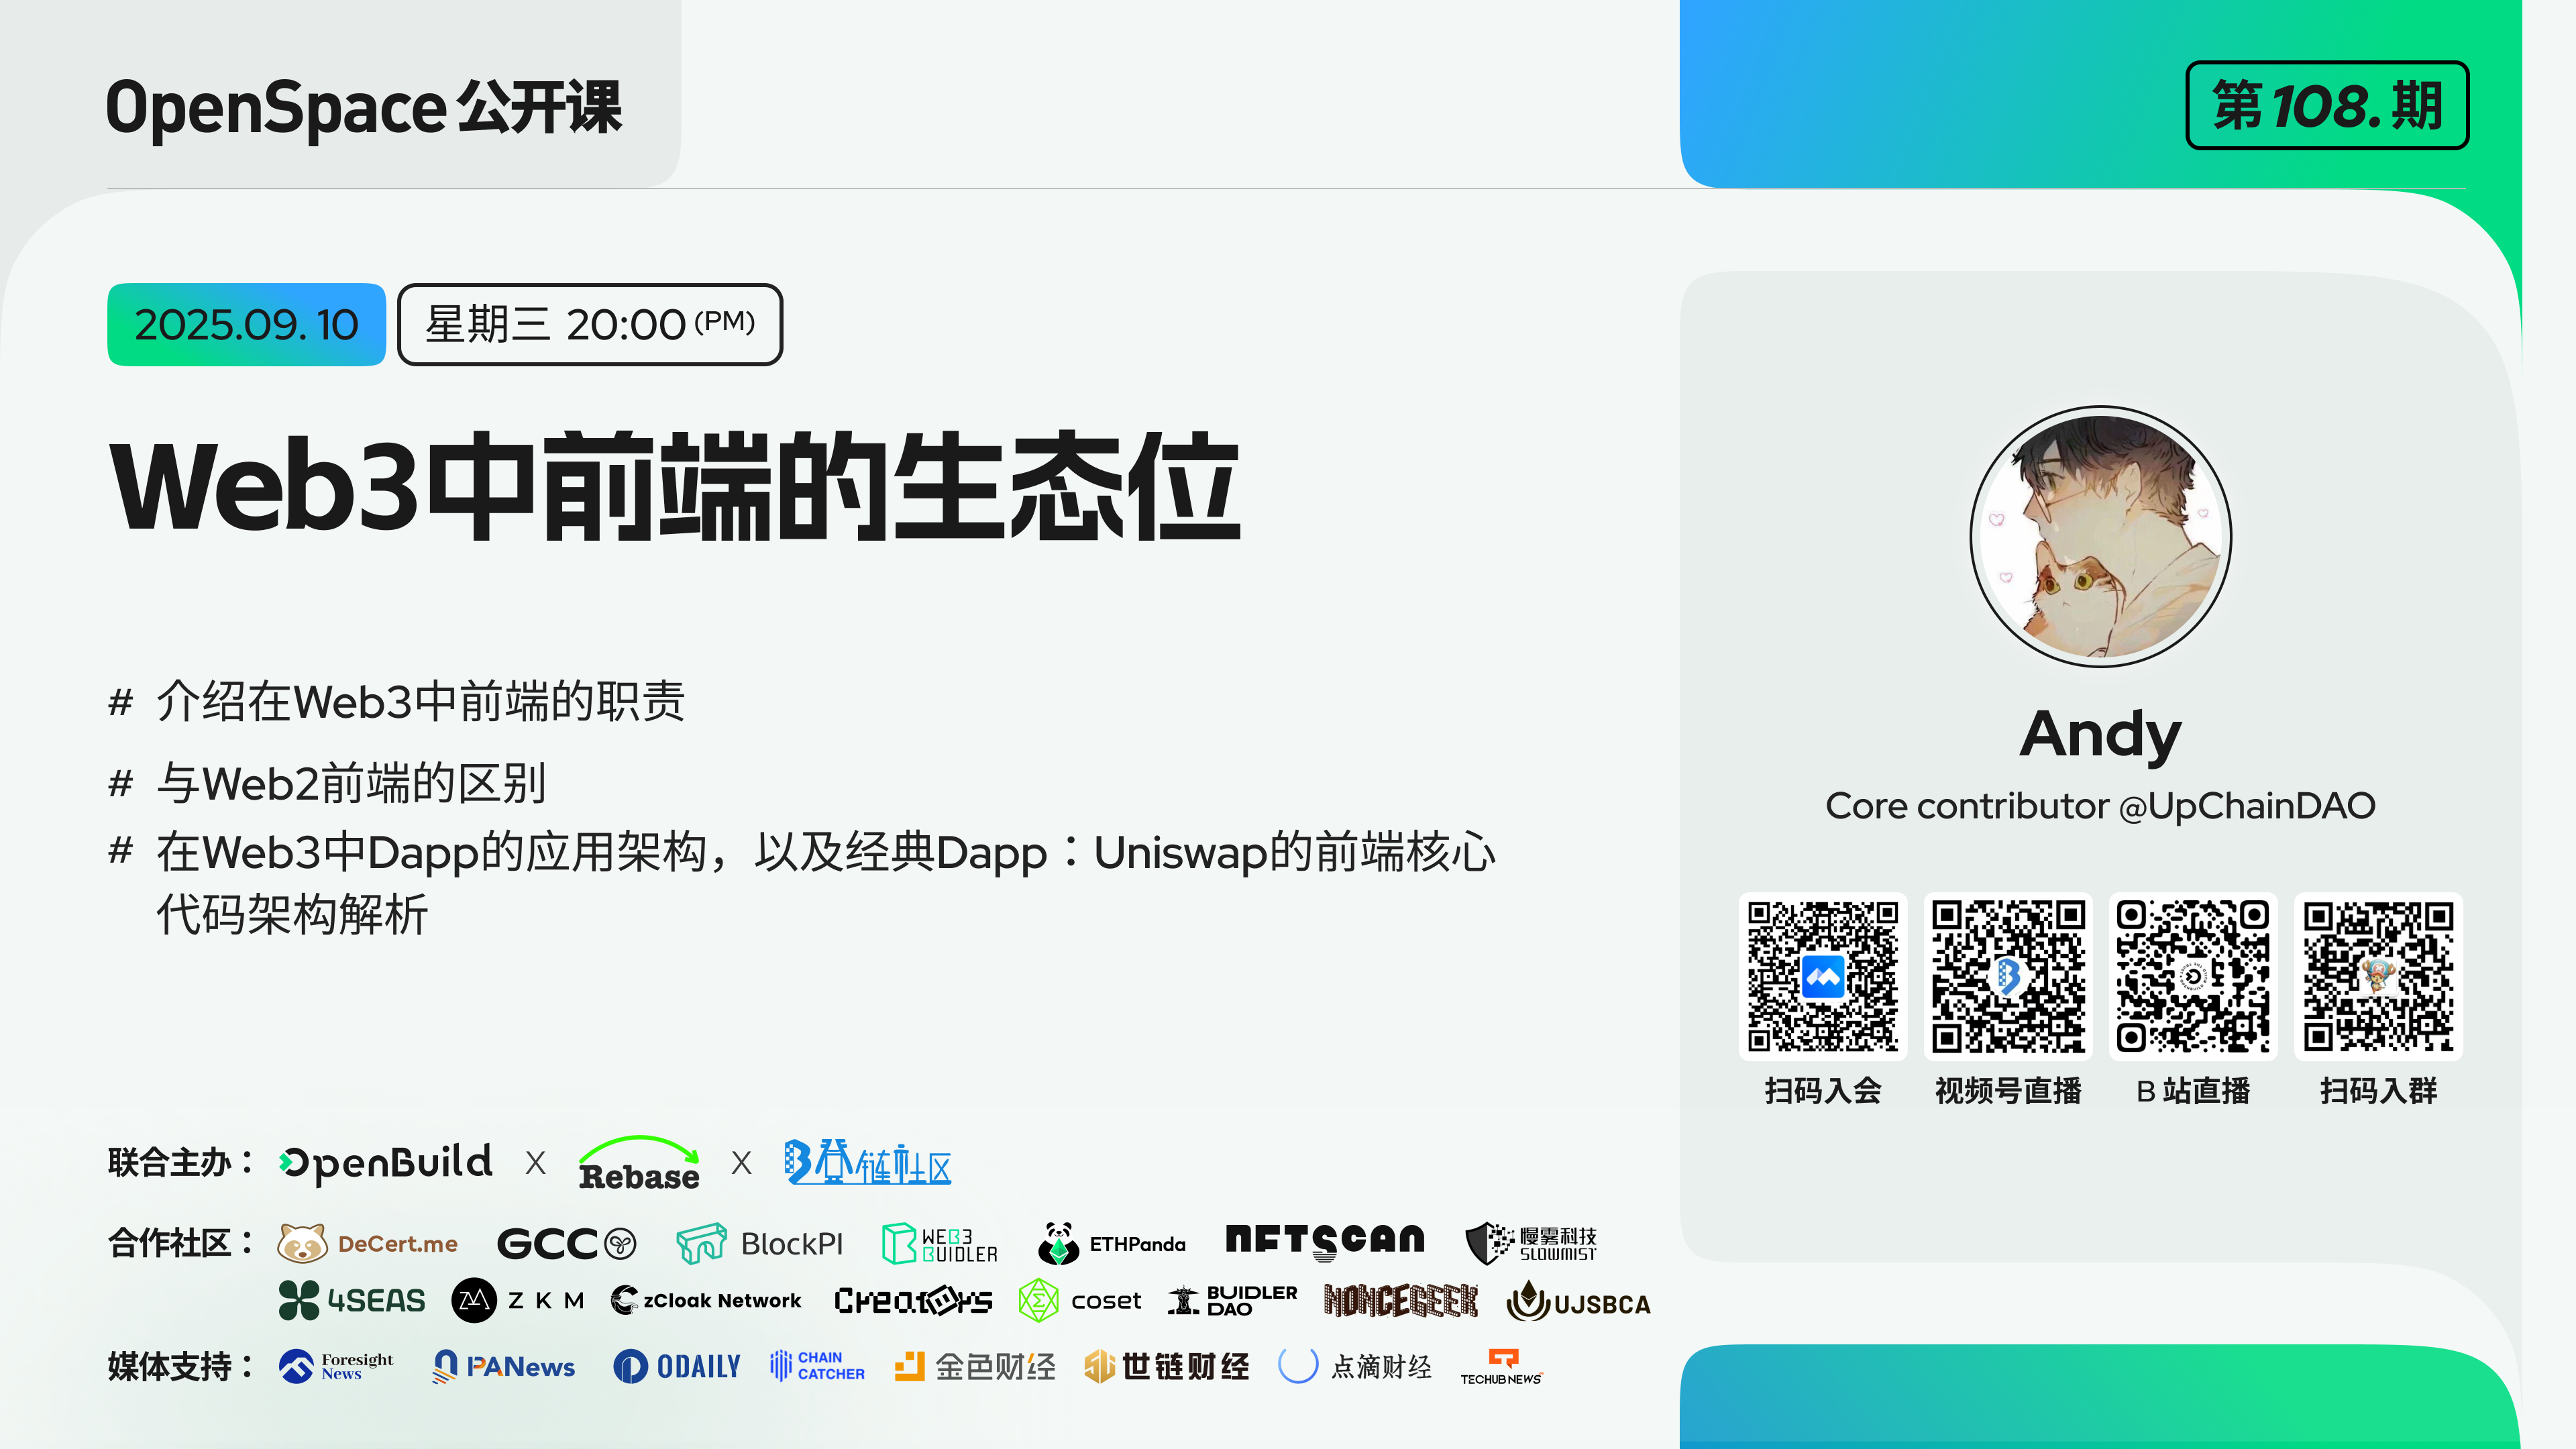
Task: Click the 扫码入群 QR code
Action: 2378,976
